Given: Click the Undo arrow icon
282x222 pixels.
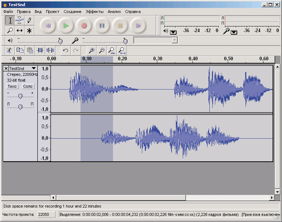Looking at the screenshot, I should tap(65, 51).
